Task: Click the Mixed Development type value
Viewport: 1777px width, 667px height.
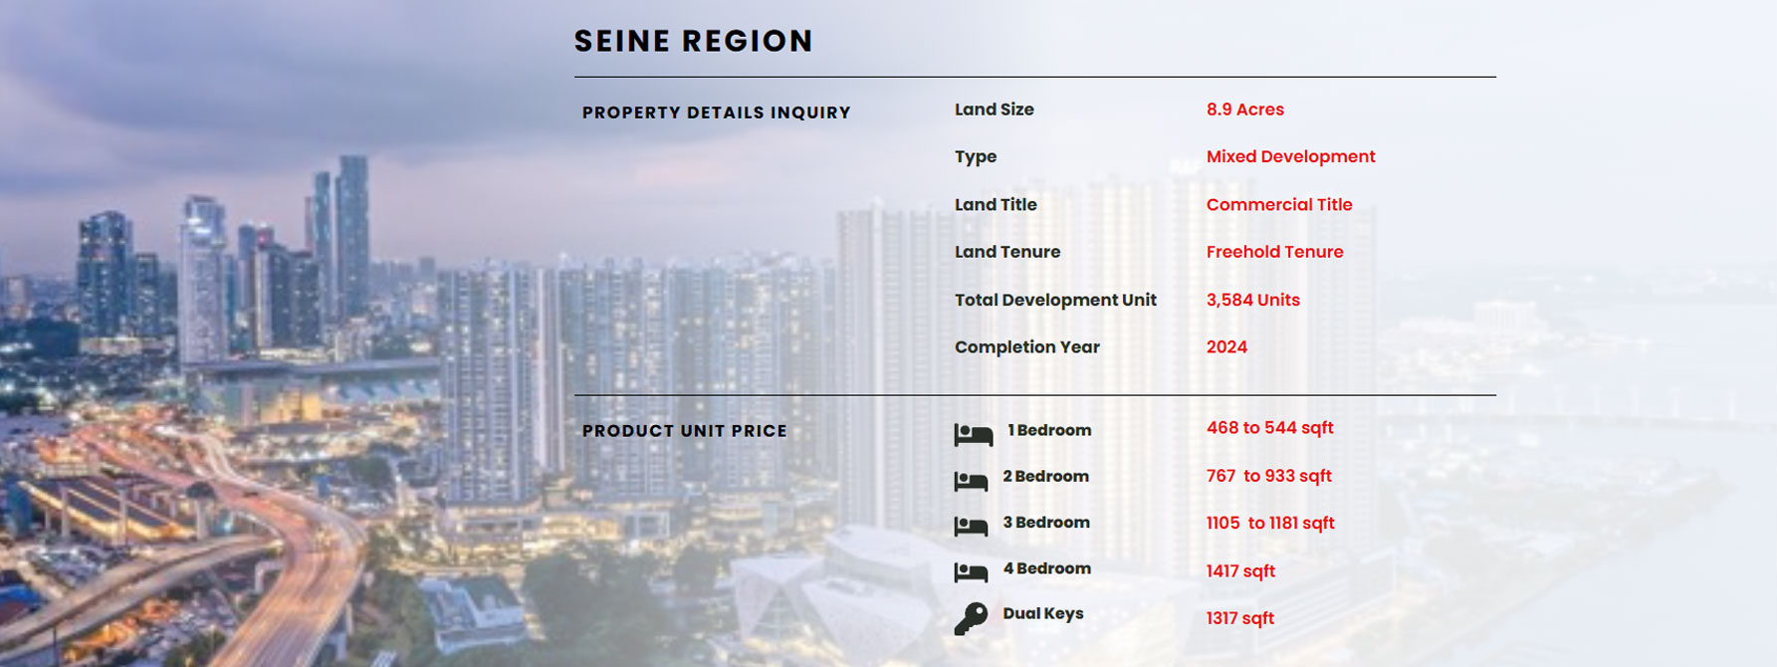Action: pyautogui.click(x=1290, y=156)
